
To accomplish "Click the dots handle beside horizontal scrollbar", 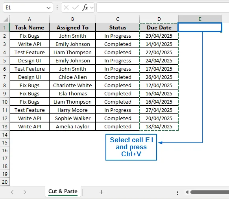I will [x=177, y=192].
